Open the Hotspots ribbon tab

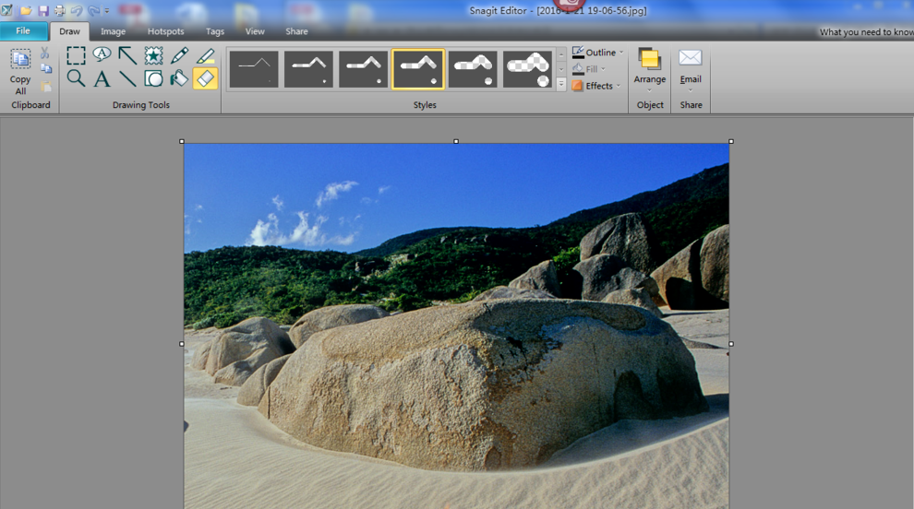coord(165,31)
